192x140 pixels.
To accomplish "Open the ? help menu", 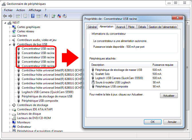I will tap(46, 10).
